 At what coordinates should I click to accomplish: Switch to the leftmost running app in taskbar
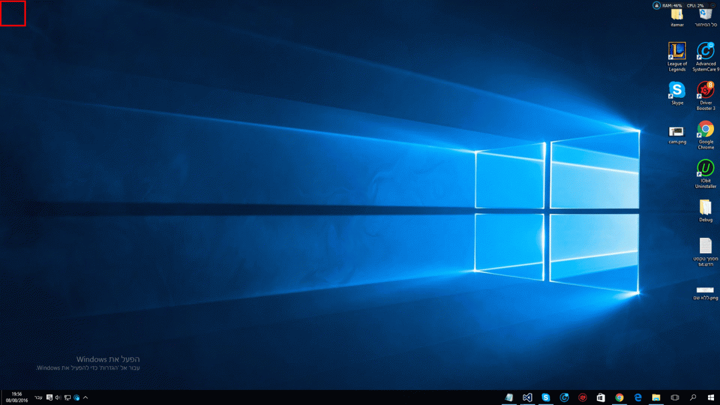pyautogui.click(x=509, y=397)
